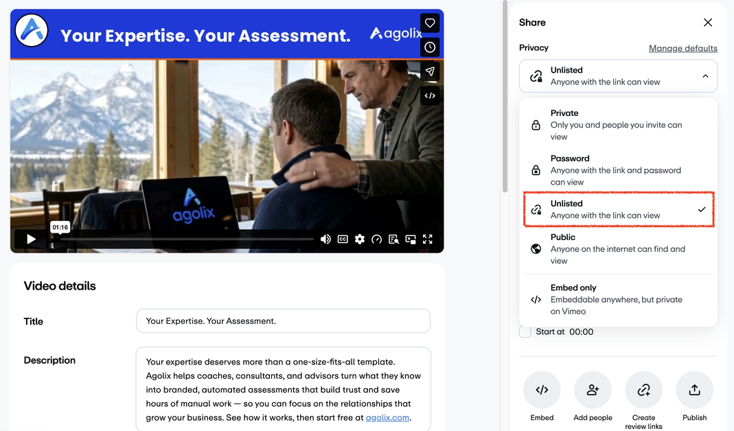
Task: Open transcript search icon in player
Action: point(393,239)
